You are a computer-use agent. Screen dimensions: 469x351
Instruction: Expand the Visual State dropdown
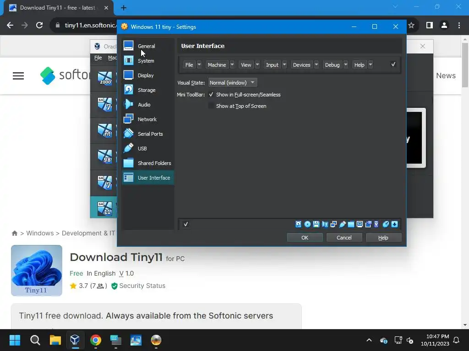coord(232,83)
